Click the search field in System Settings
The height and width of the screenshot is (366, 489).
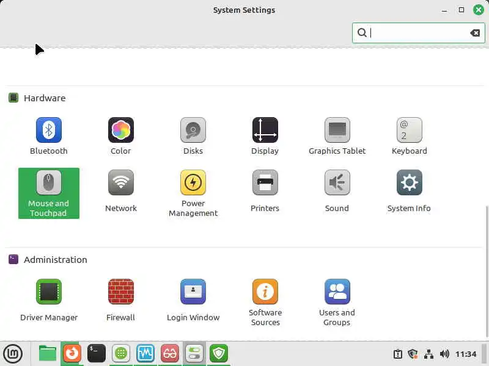point(419,33)
